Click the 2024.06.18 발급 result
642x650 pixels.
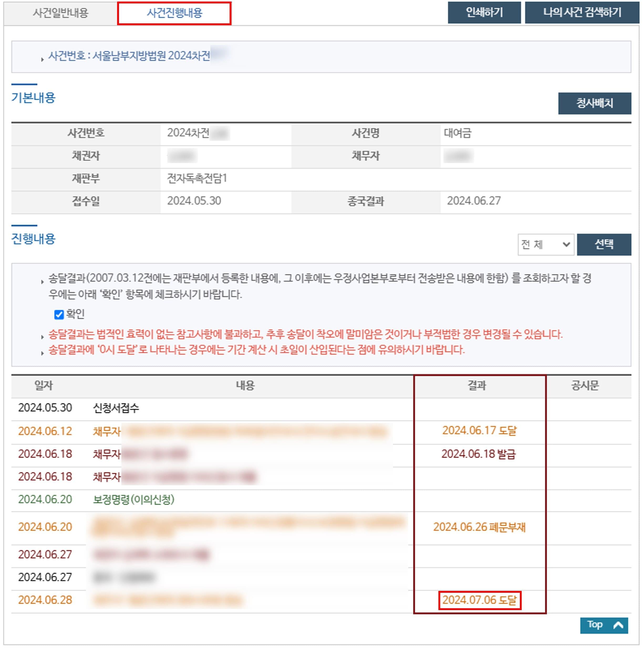tap(478, 454)
